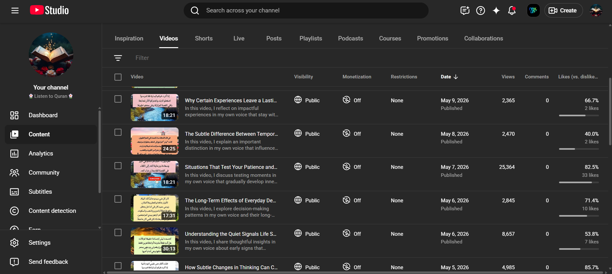The image size is (612, 274).
Task: Switch to the Podcasts tab
Action: 350,39
